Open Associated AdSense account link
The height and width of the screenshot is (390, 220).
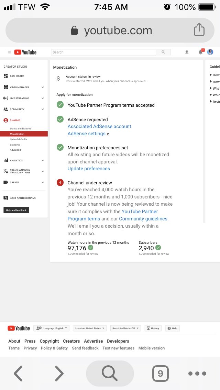(x=99, y=126)
